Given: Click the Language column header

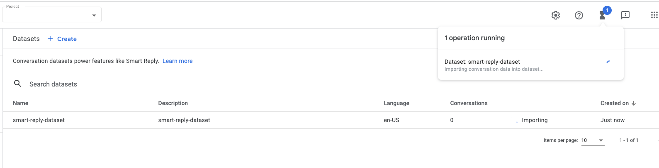Looking at the screenshot, I should 396,103.
